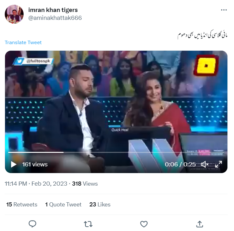
Task: Click the video progress bar
Action: pyautogui.click(x=116, y=152)
